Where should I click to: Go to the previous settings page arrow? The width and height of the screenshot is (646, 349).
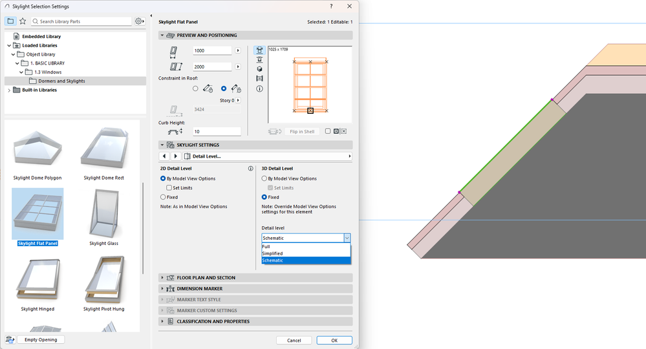click(164, 156)
